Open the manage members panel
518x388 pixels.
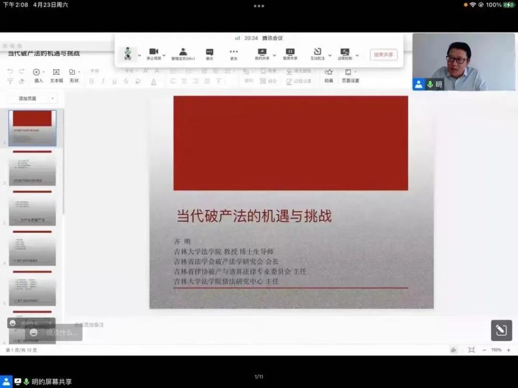(x=183, y=53)
